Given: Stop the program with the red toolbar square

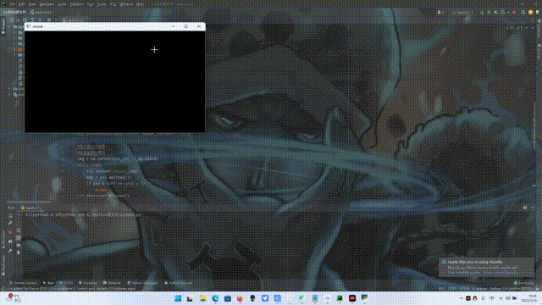Looking at the screenshot, I should pyautogui.click(x=514, y=12).
